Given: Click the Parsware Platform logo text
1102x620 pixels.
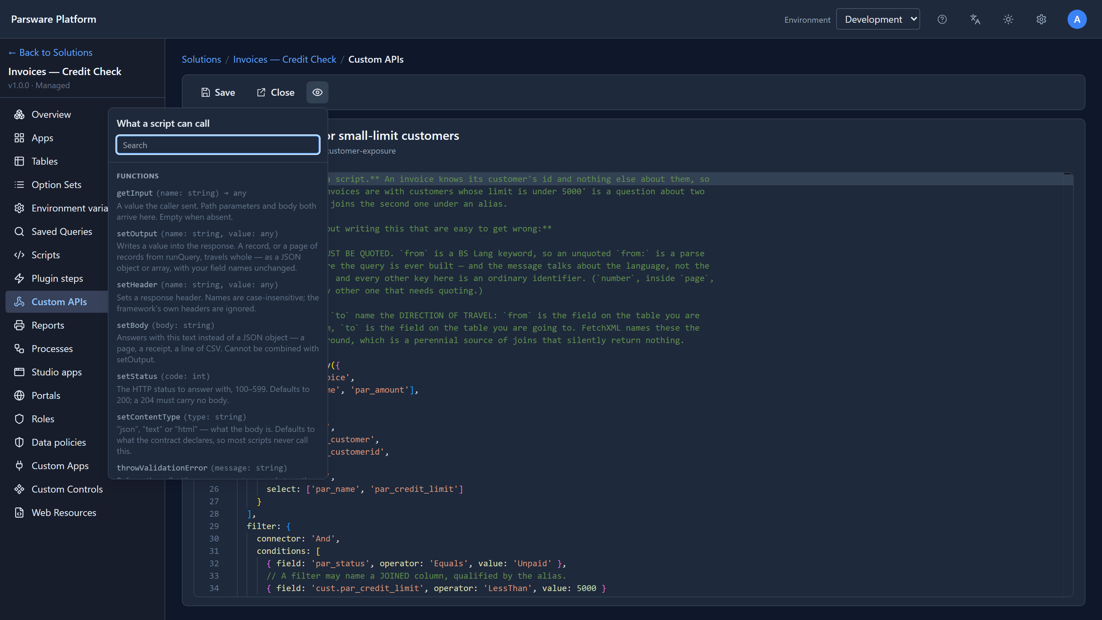Looking at the screenshot, I should coord(53,19).
